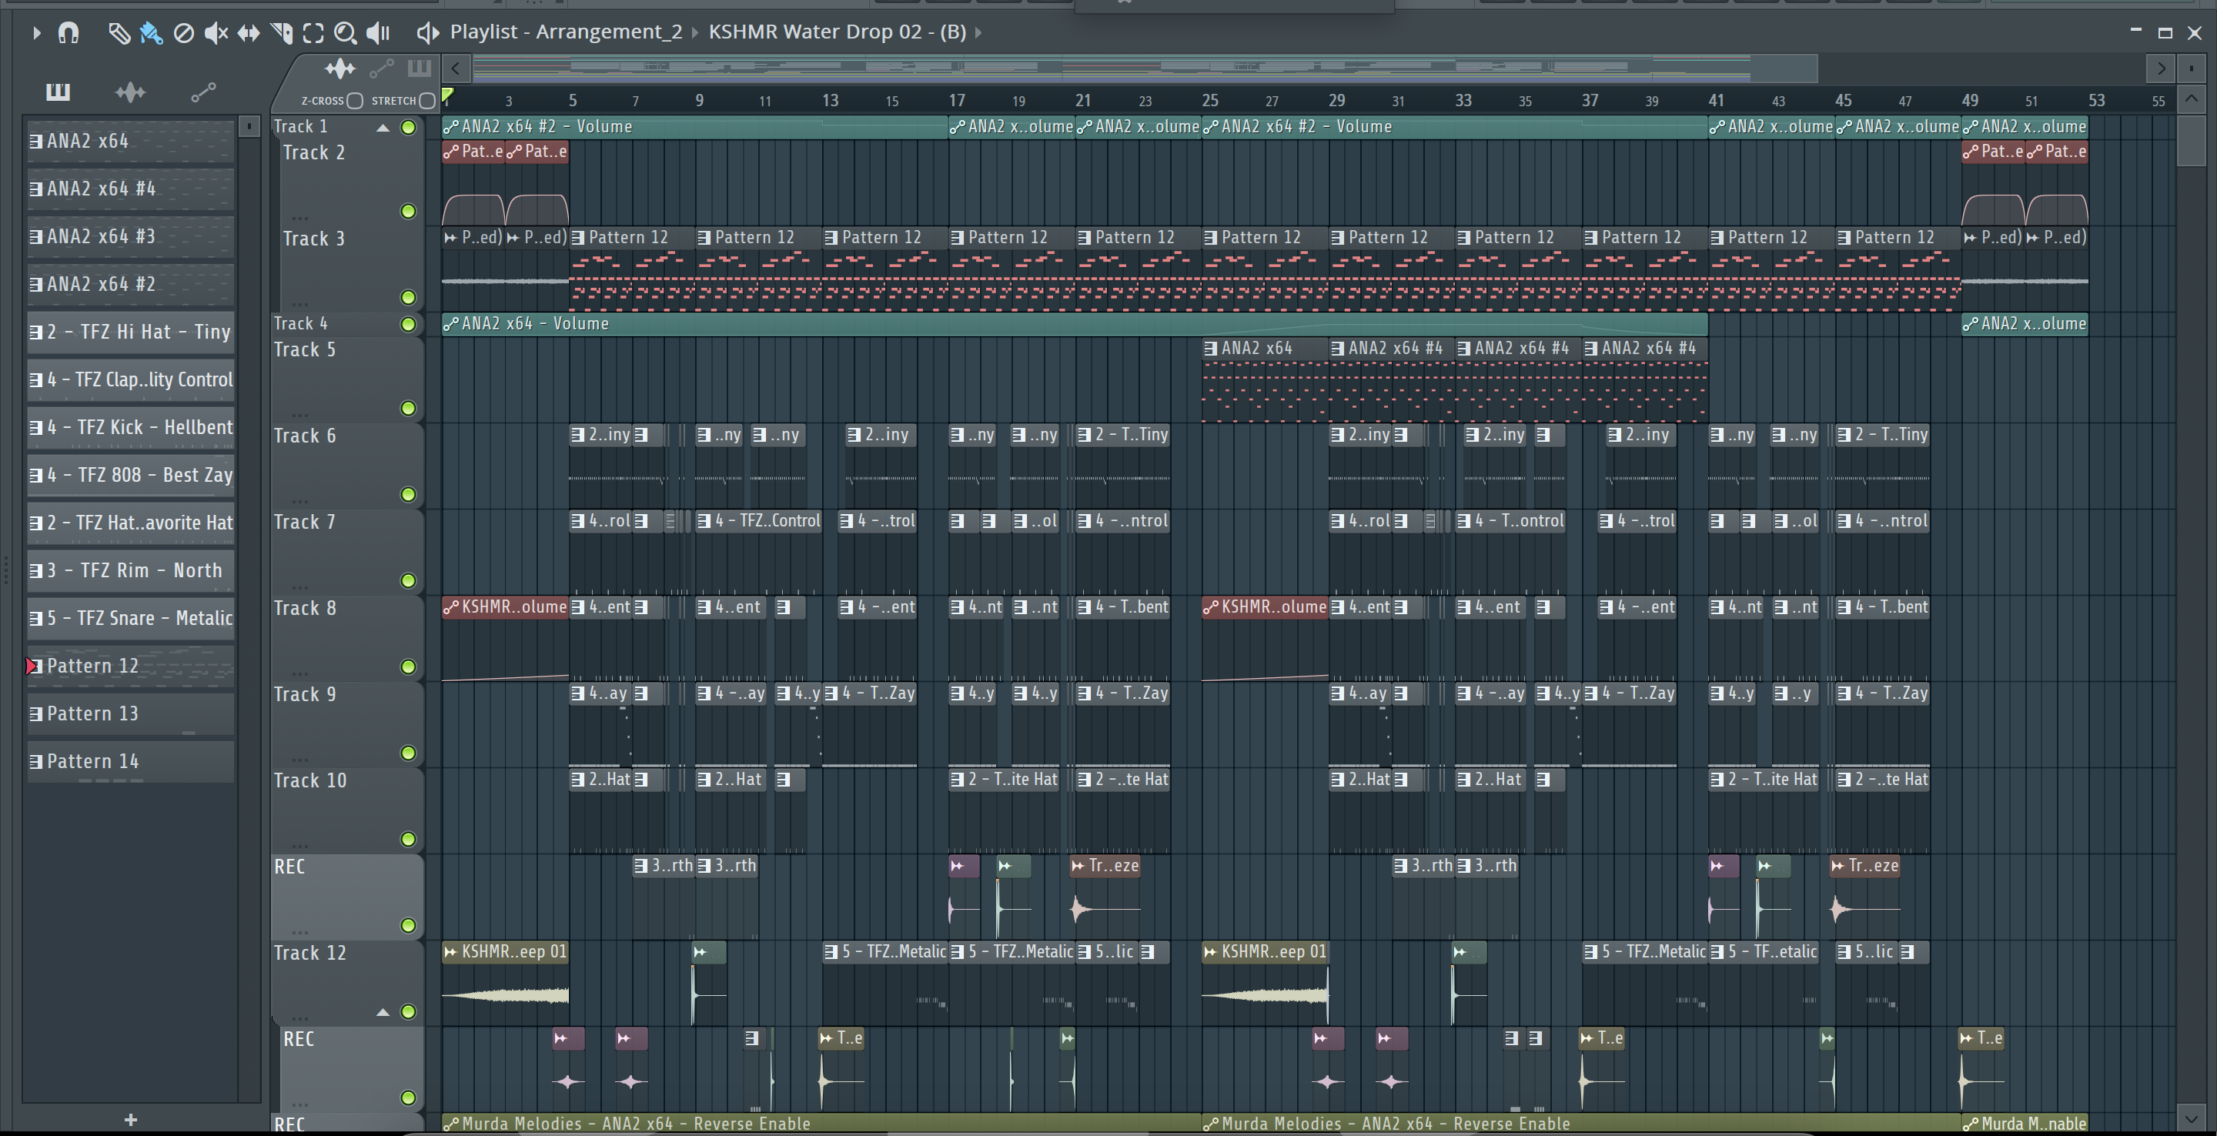Switch clip focus to audio clips
2217x1136 pixels.
coord(340,68)
